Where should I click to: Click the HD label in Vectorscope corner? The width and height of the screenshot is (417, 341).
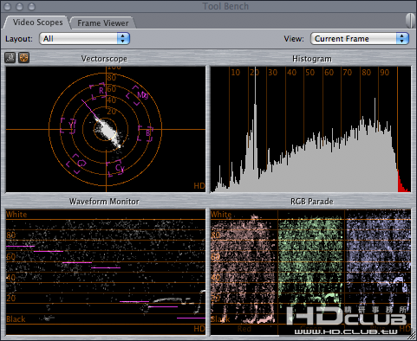pyautogui.click(x=199, y=186)
